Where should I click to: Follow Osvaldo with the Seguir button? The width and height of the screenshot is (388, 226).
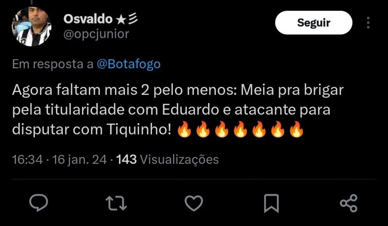(x=314, y=22)
